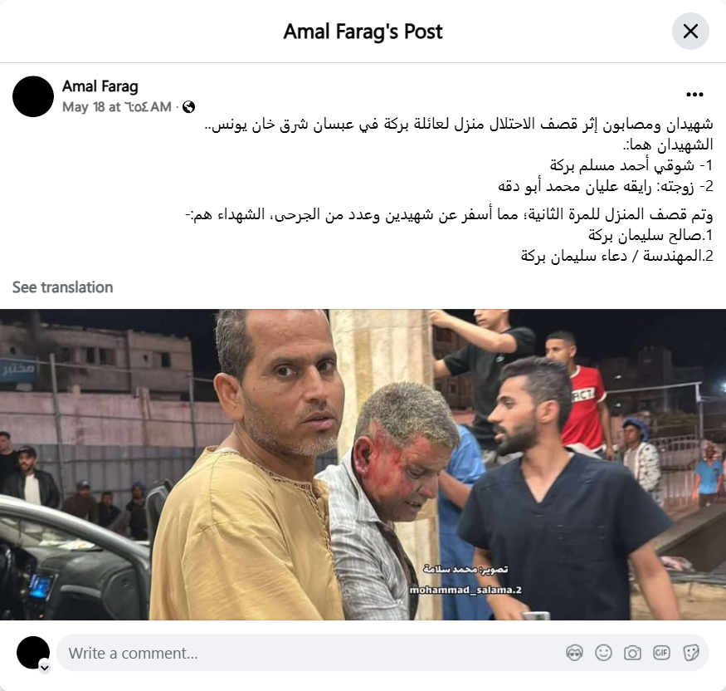The width and height of the screenshot is (726, 691).
Task: Open the post photo in viewer
Action: (x=363, y=464)
